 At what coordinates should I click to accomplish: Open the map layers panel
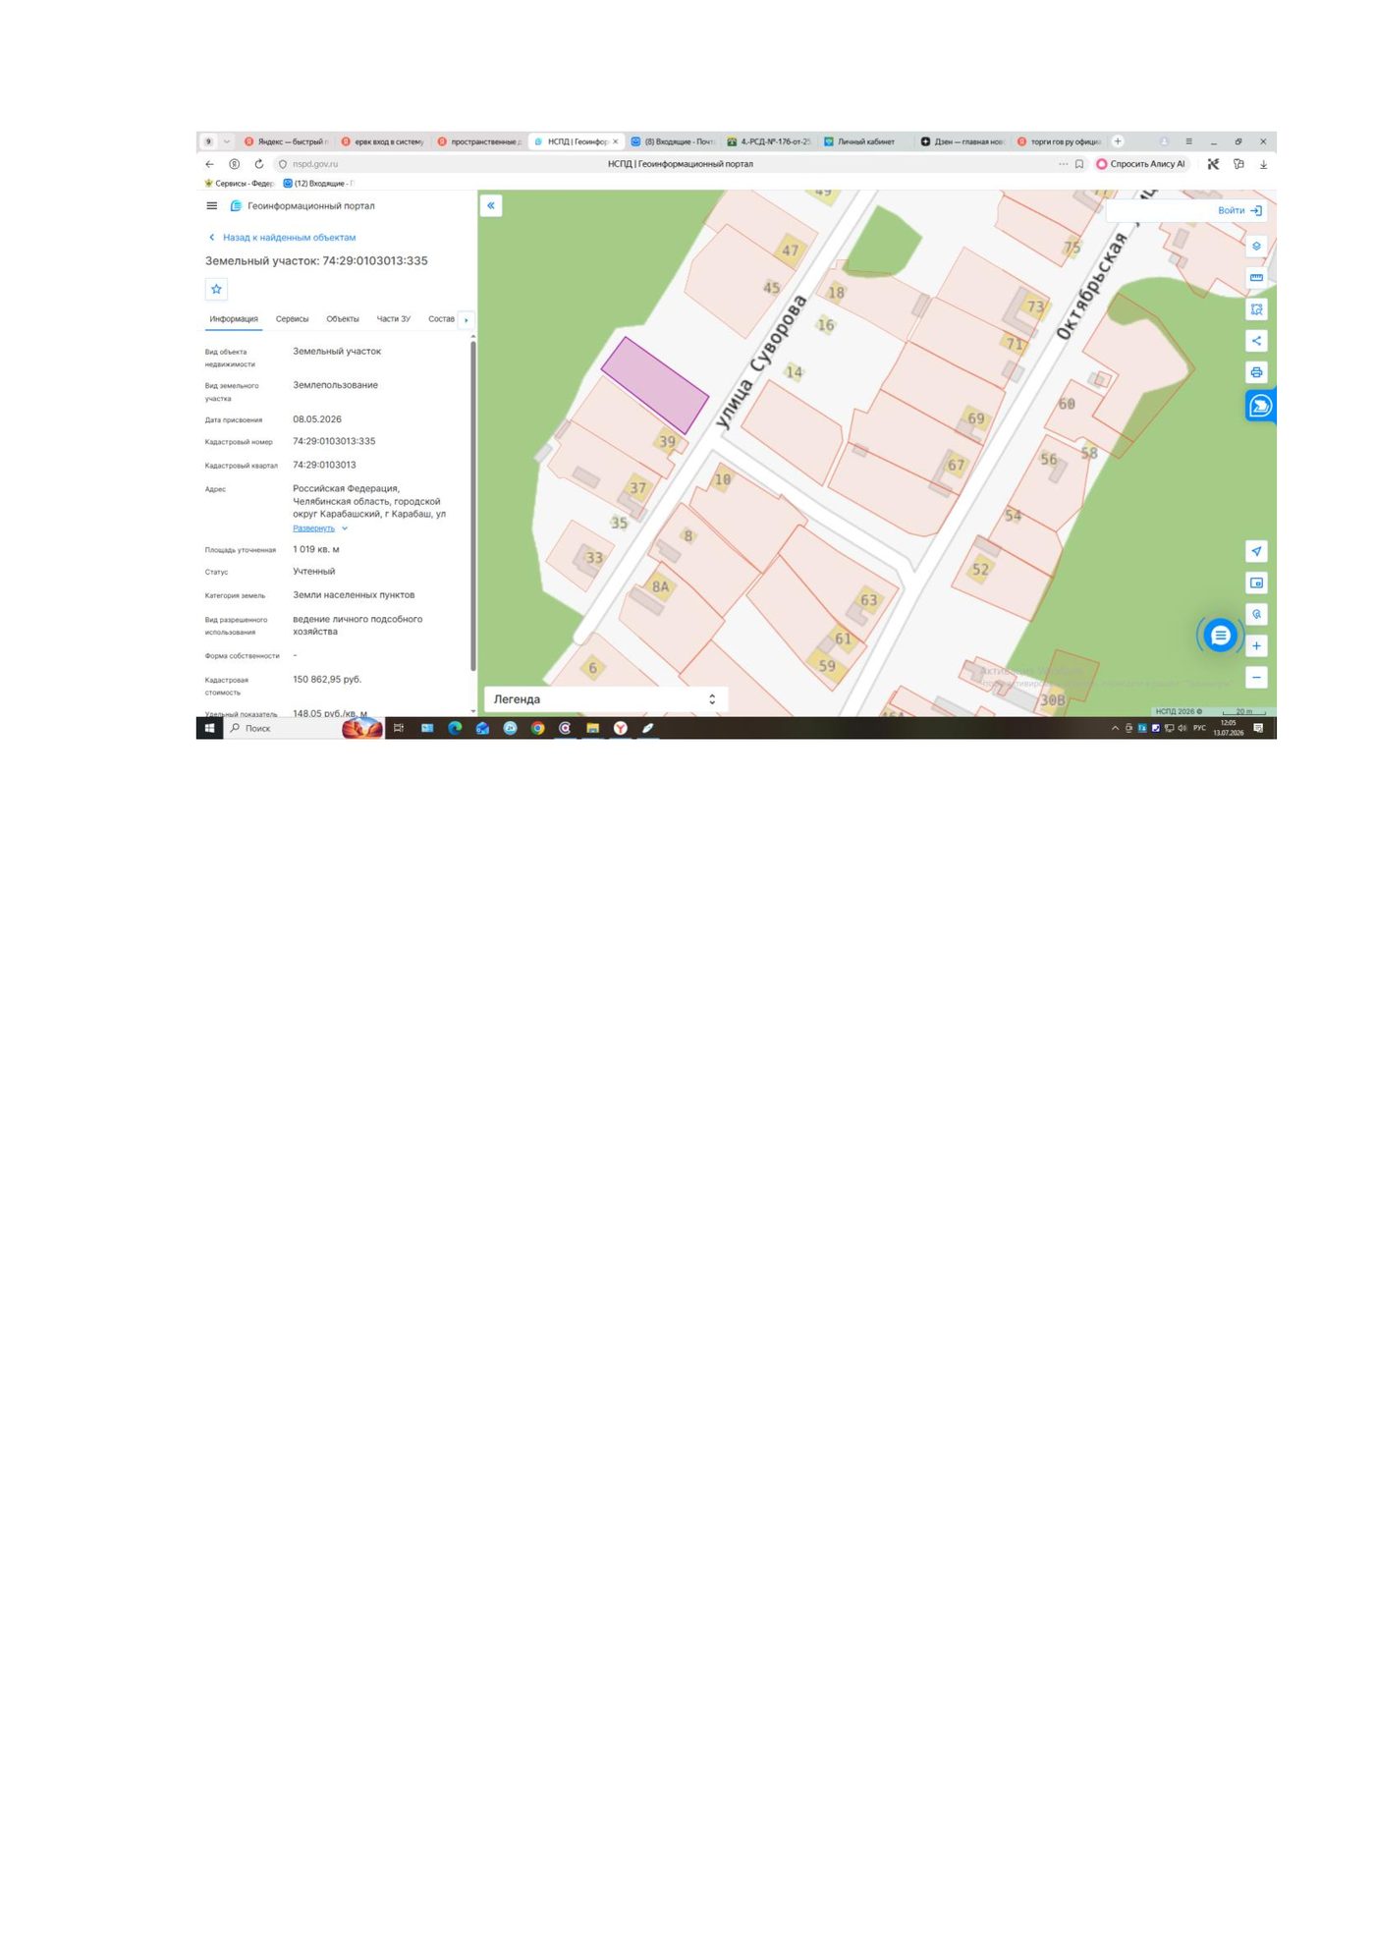1255,246
